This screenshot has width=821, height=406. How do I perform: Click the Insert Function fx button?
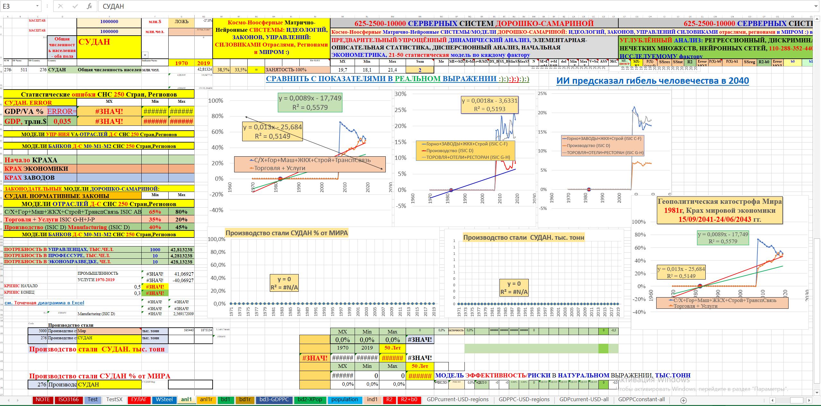point(89,6)
